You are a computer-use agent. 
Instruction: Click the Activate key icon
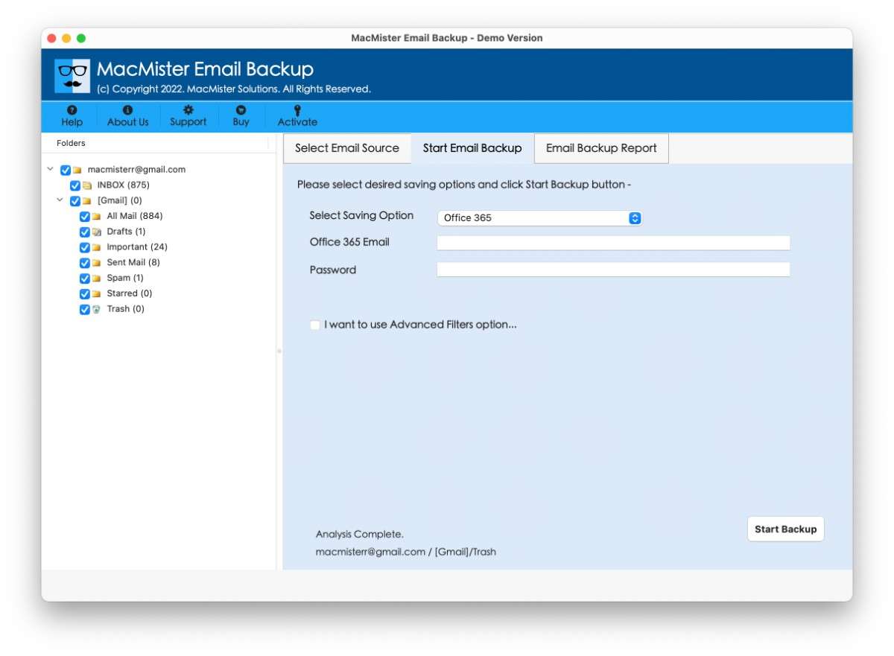297,110
